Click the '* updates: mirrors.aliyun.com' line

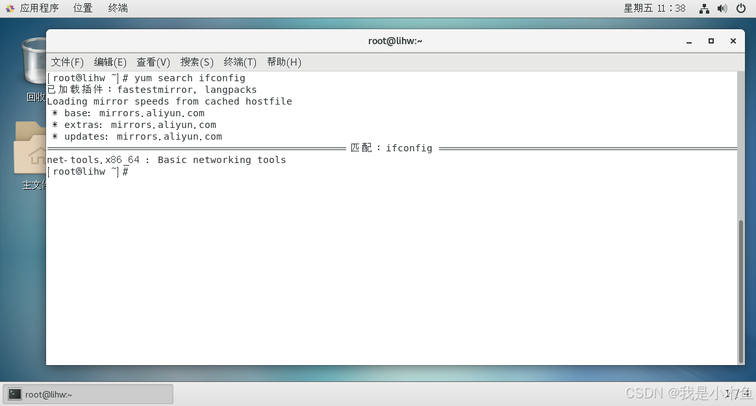pyautogui.click(x=137, y=137)
